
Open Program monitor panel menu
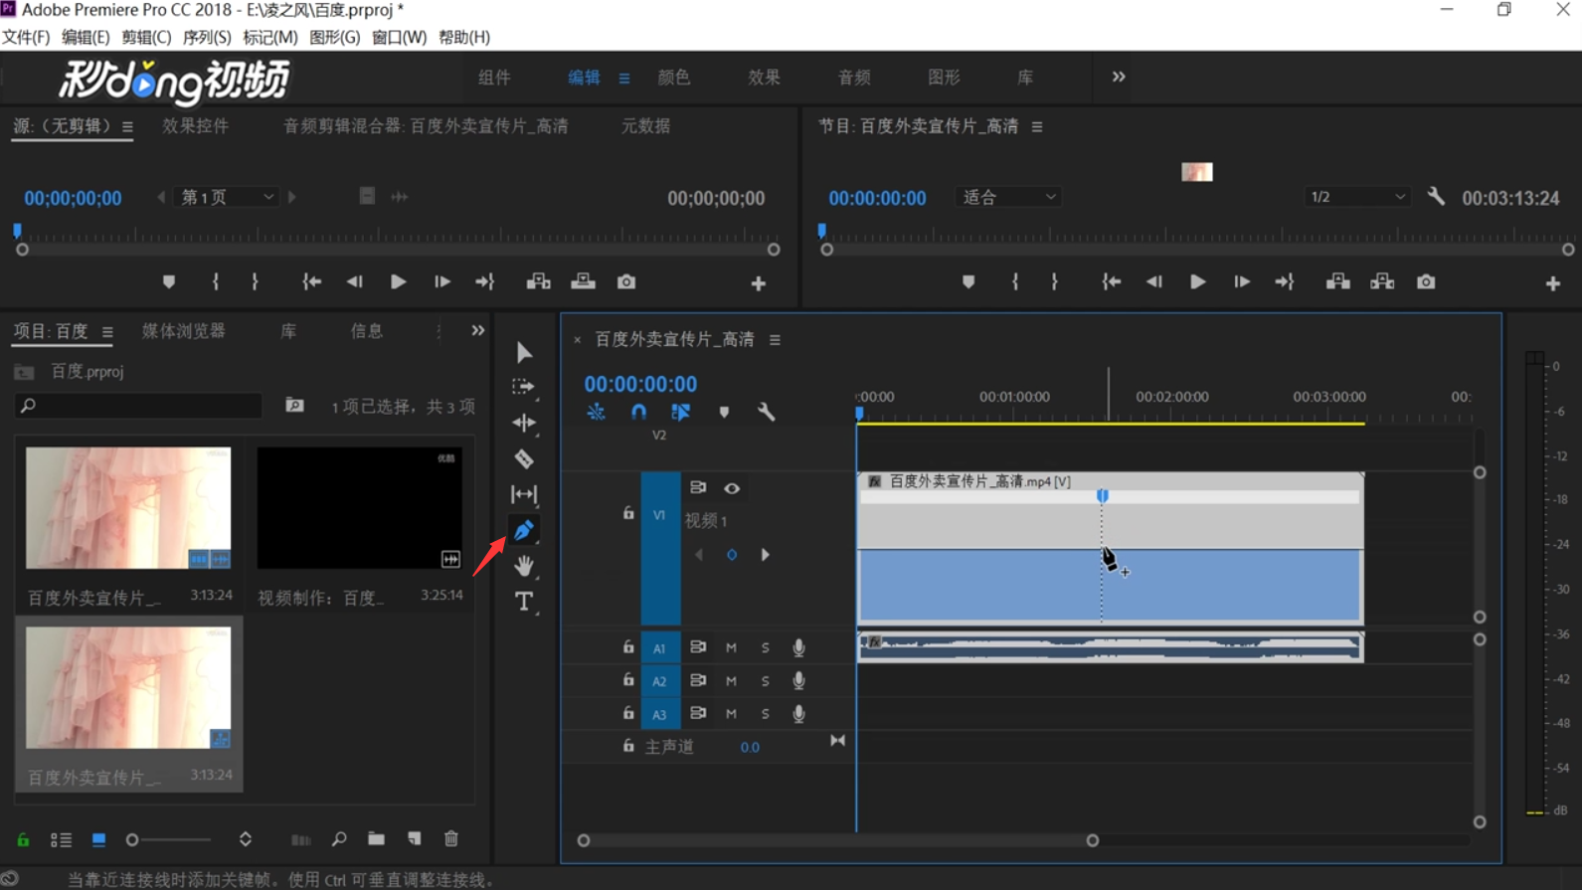pos(1037,127)
